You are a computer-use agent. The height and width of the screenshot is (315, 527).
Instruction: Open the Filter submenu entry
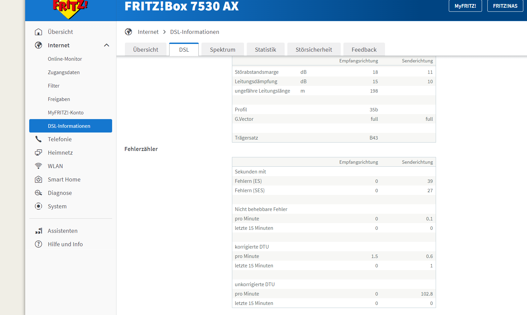(x=54, y=86)
